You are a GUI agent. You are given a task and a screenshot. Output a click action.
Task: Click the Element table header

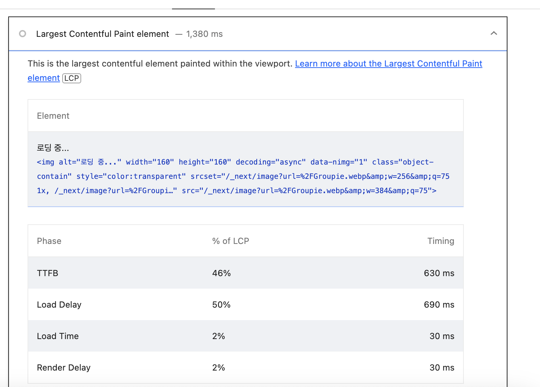point(53,116)
